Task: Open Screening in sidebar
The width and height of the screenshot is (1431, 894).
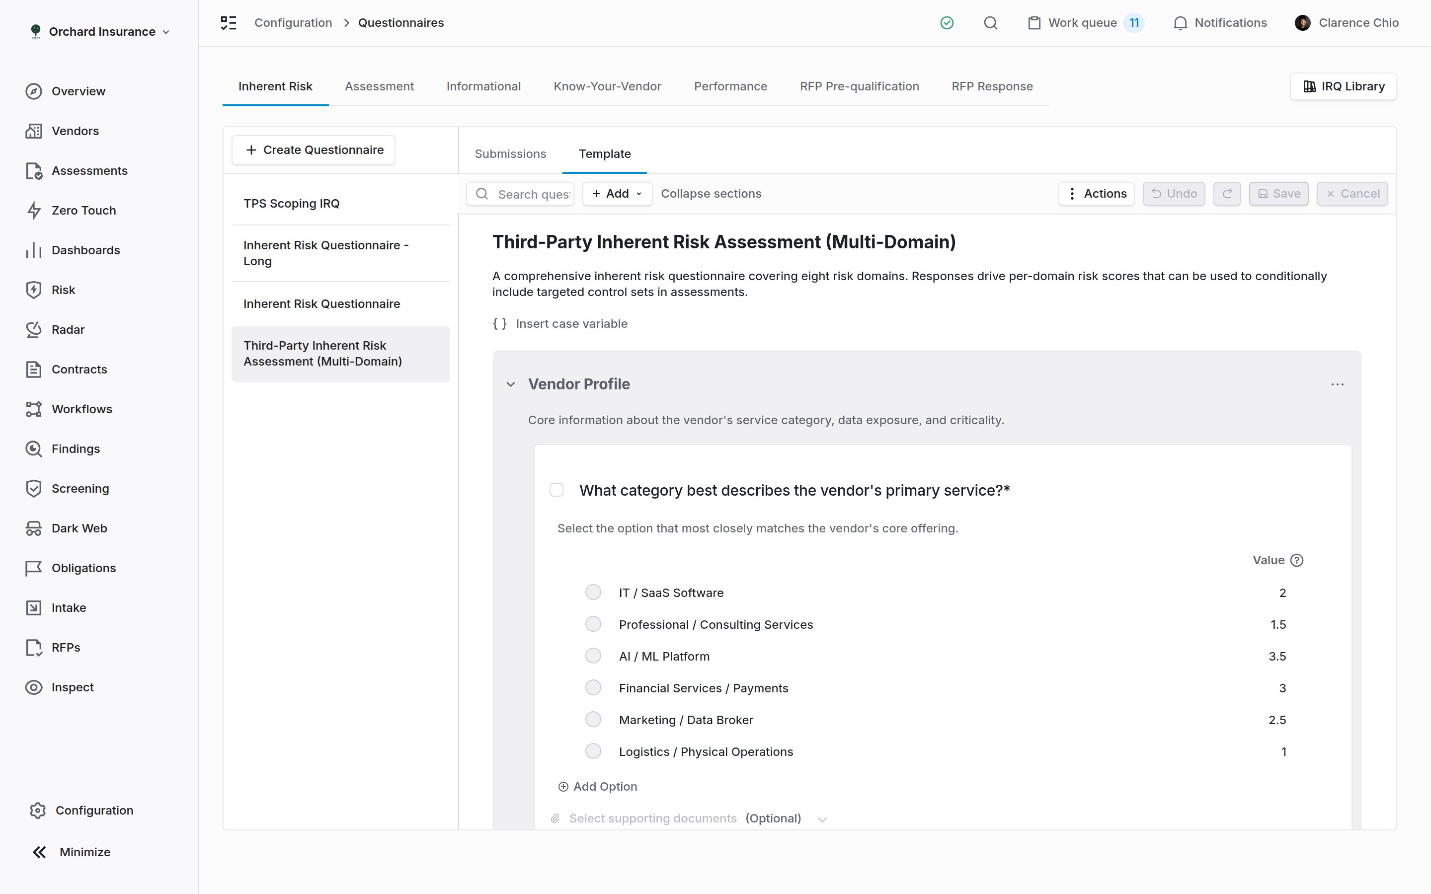Action: pyautogui.click(x=67, y=488)
